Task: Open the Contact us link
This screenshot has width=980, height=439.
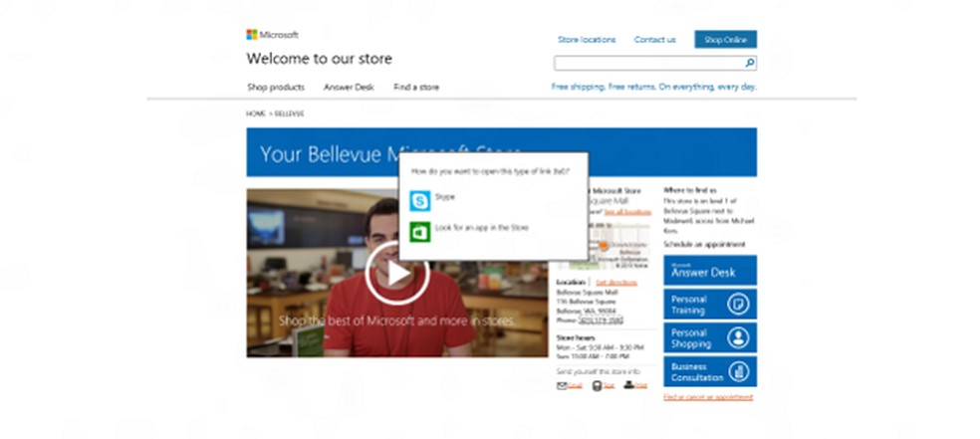Action: [x=654, y=40]
